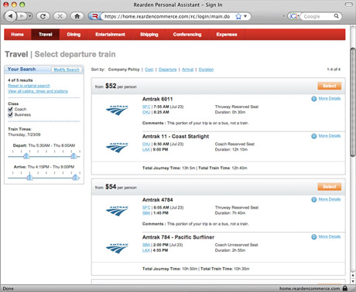Viewport: 356px width, 292px height.
Task: Open the Entertainment tab
Action: pos(110,35)
